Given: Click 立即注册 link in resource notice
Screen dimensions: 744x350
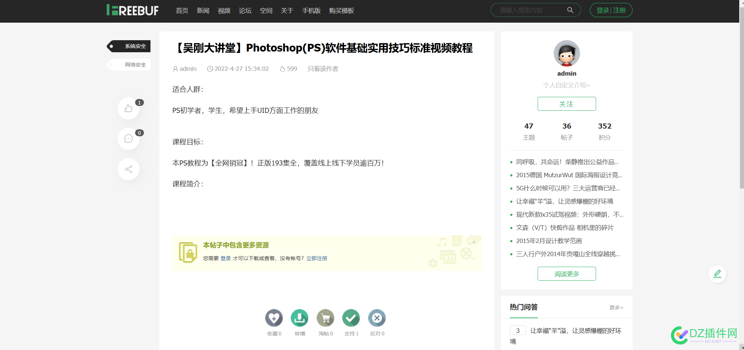Looking at the screenshot, I should point(317,258).
